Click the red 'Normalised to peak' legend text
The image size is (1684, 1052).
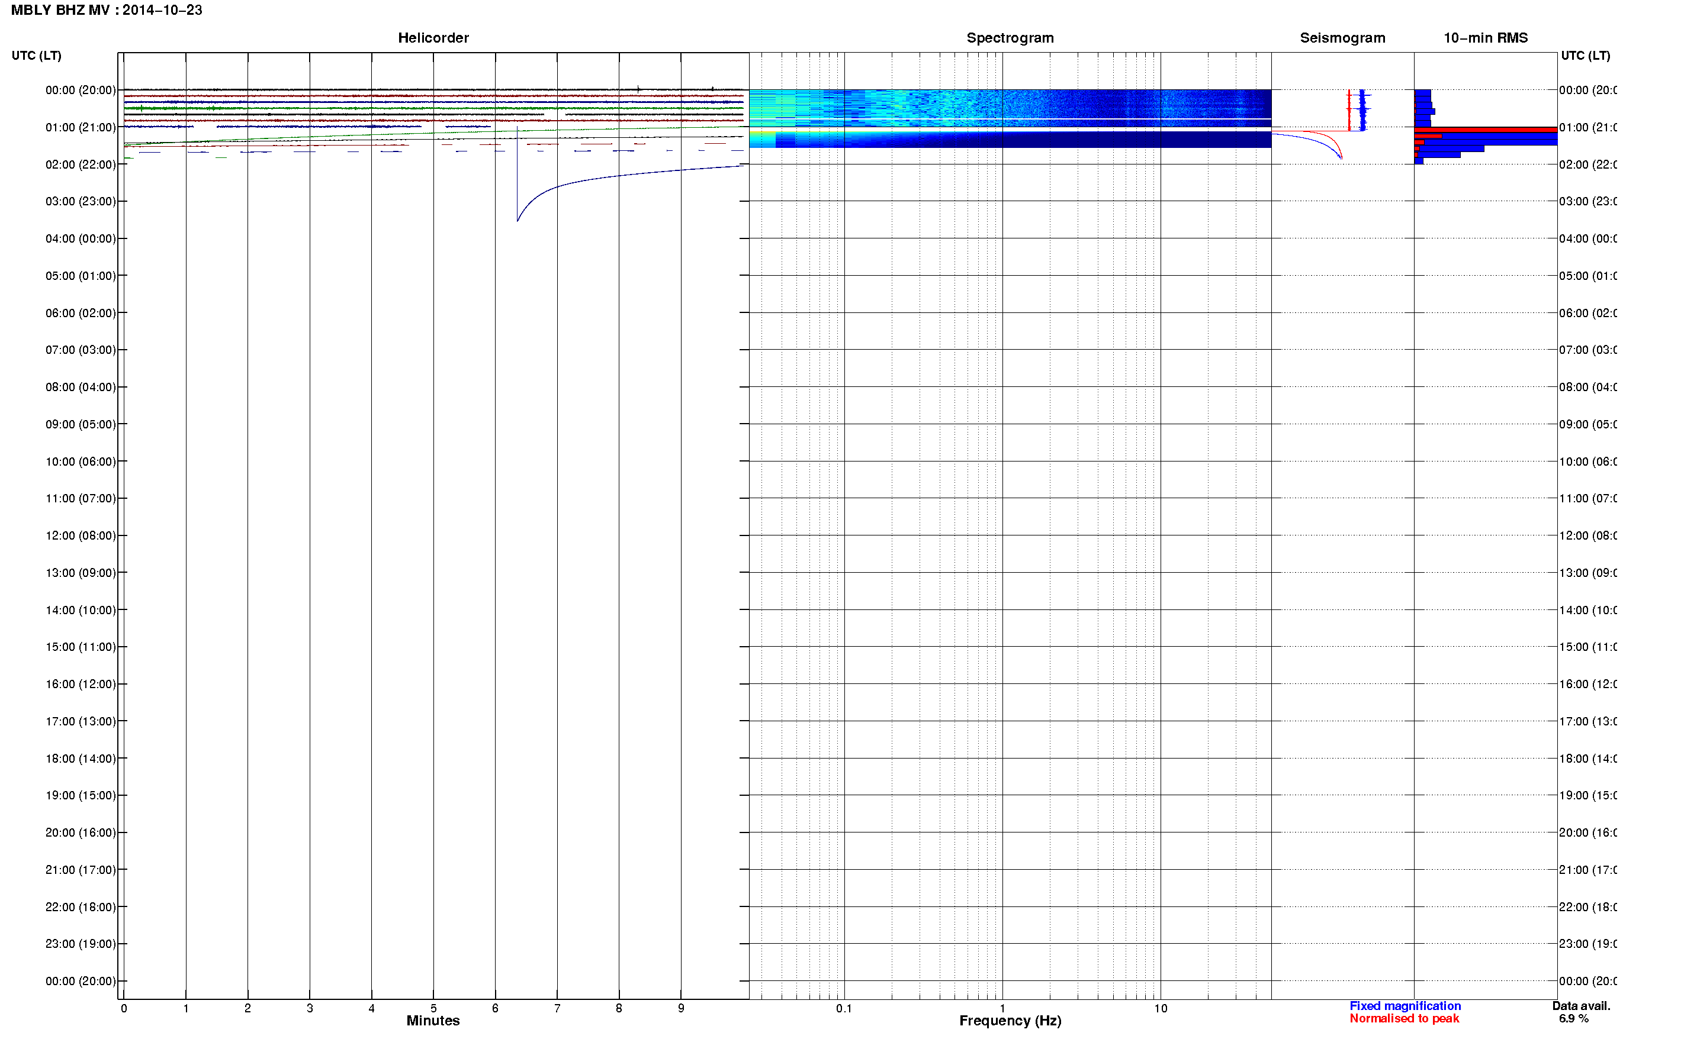click(x=1404, y=1019)
